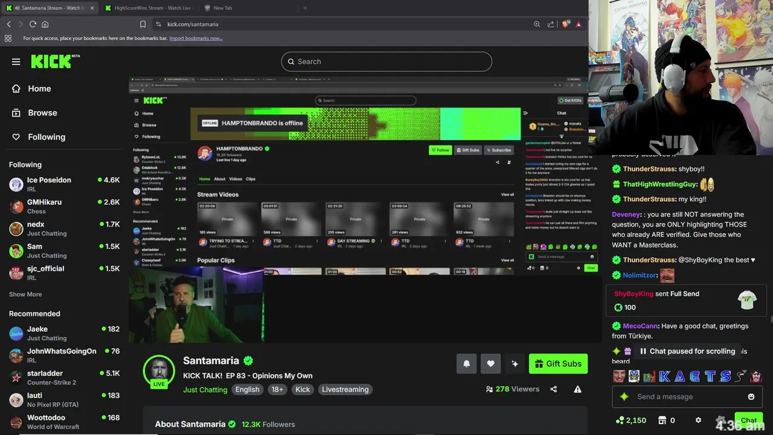The height and width of the screenshot is (435, 773).
Task: Open nedx Just Chatting channel
Action: (64, 228)
